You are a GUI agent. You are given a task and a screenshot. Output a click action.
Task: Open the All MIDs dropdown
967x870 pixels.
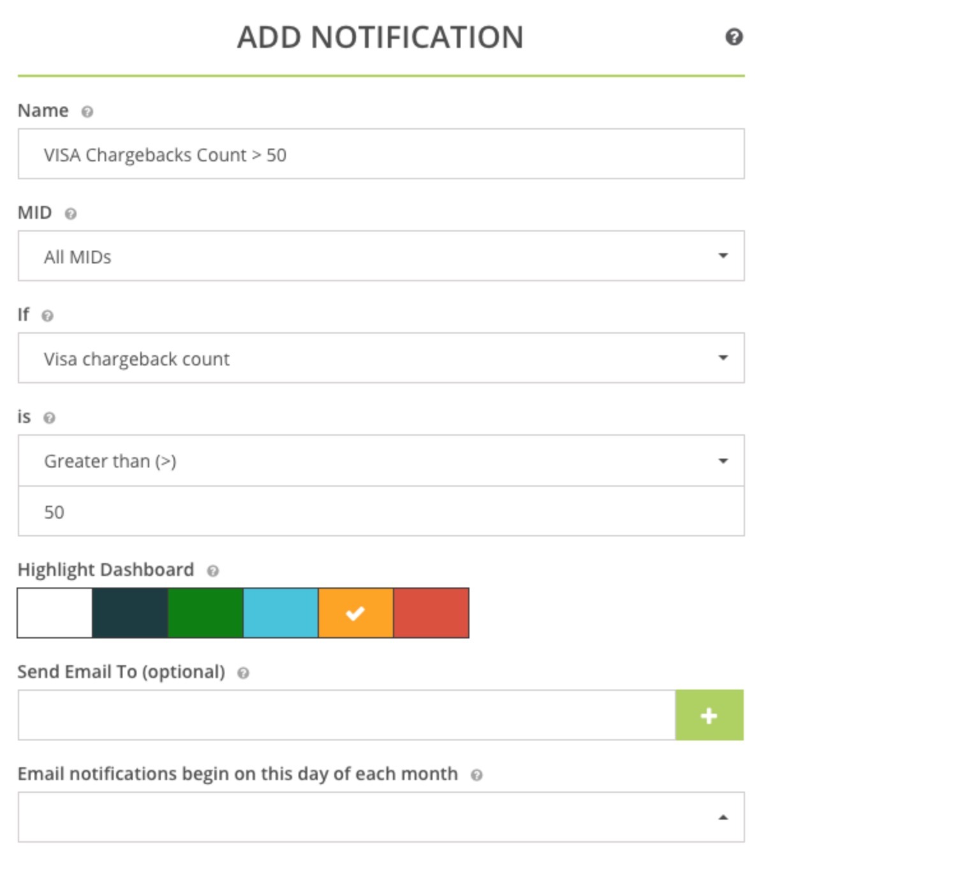tap(381, 256)
